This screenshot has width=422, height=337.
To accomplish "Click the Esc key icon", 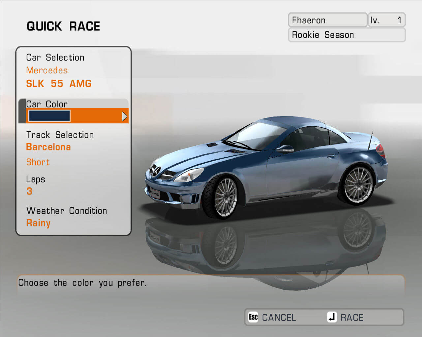I will click(253, 317).
